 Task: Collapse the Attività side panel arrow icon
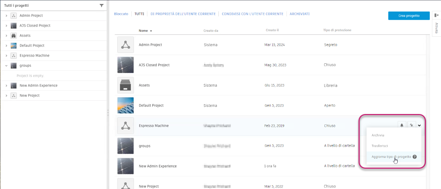[436, 15]
